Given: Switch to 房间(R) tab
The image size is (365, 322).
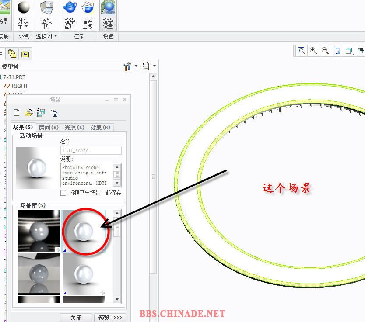Looking at the screenshot, I should coord(49,128).
